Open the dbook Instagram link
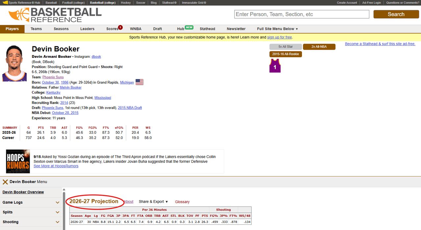This screenshot has height=230, width=421. point(96,57)
